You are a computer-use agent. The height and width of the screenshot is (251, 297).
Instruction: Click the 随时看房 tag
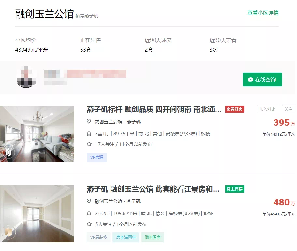point(153,237)
